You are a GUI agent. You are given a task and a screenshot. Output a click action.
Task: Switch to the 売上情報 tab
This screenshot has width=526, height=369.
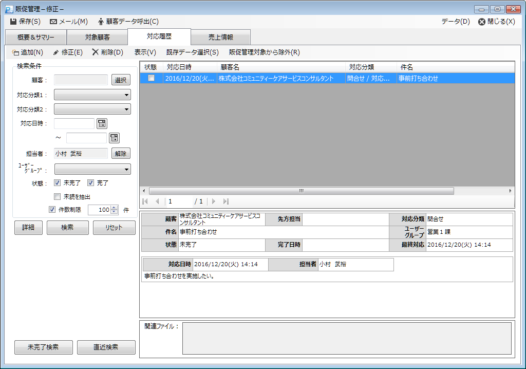coord(220,37)
